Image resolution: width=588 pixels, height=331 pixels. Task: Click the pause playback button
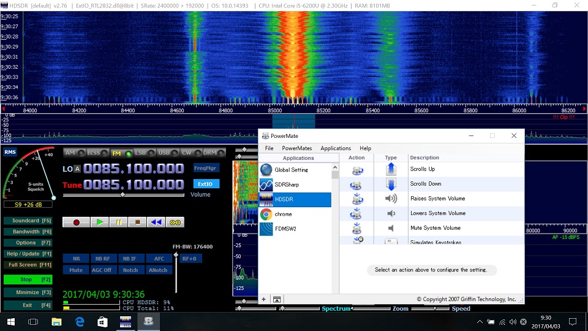click(118, 222)
